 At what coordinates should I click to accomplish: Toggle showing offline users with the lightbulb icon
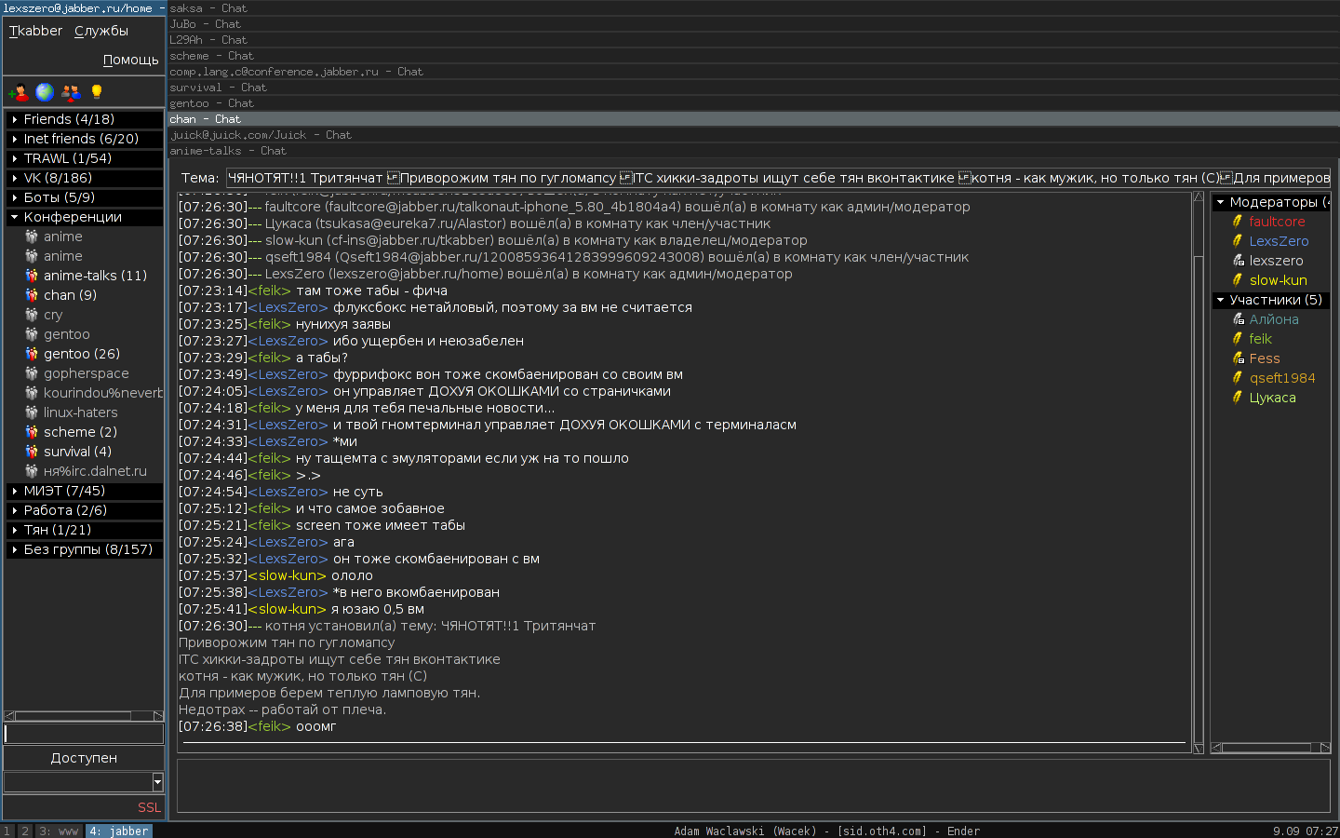coord(96,92)
